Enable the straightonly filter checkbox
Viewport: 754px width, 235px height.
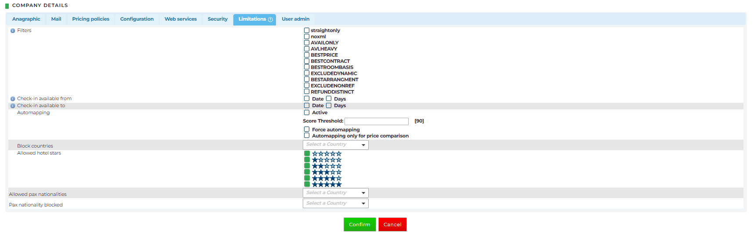[x=307, y=30]
